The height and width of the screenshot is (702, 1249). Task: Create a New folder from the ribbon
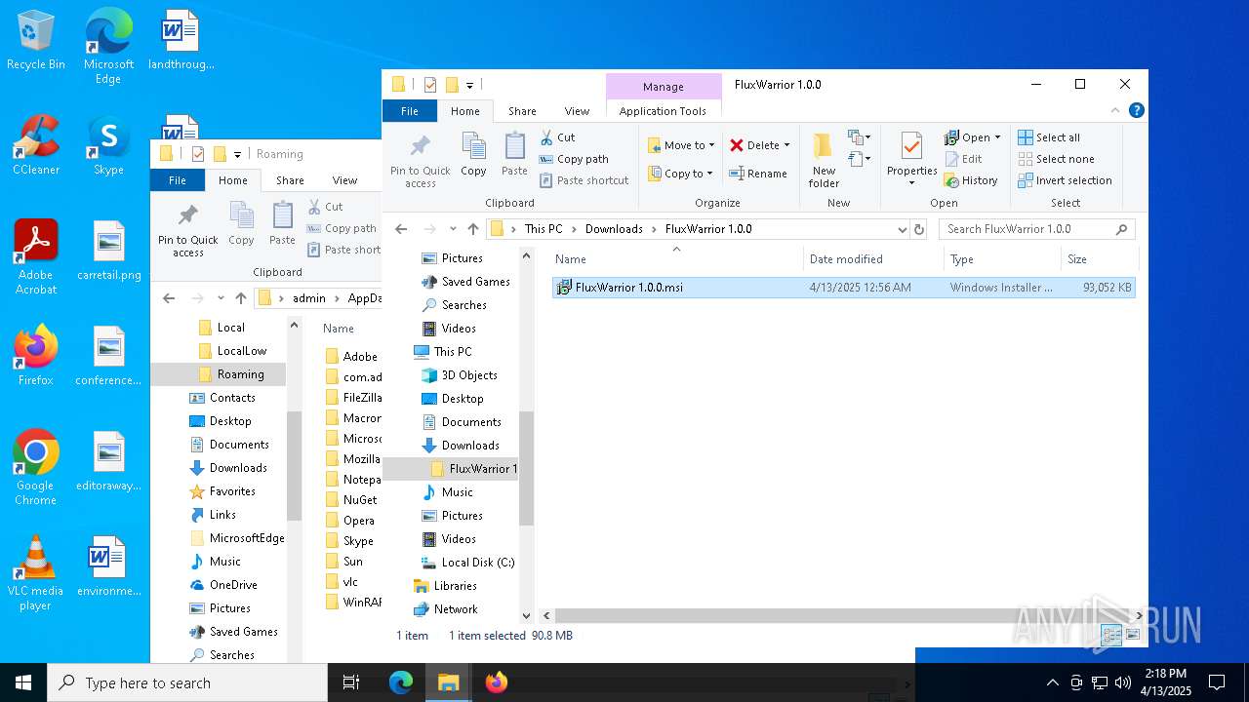coord(824,161)
